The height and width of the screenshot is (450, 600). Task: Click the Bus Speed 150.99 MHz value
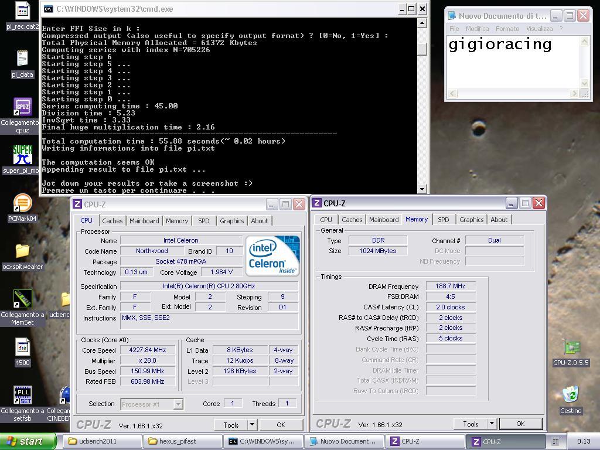tap(148, 371)
